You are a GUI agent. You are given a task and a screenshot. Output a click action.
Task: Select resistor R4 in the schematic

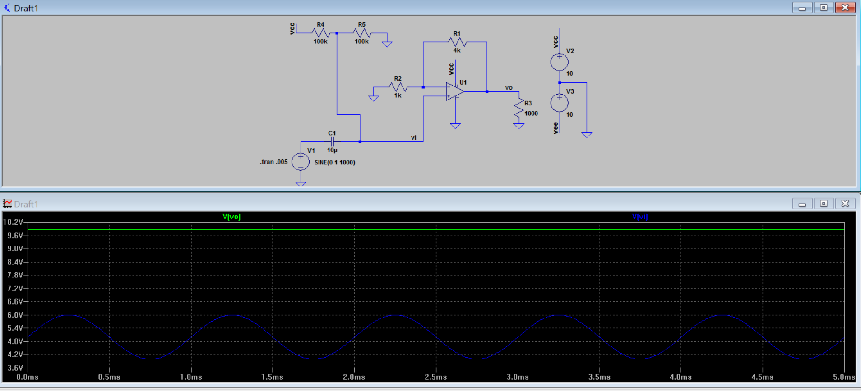(x=320, y=33)
